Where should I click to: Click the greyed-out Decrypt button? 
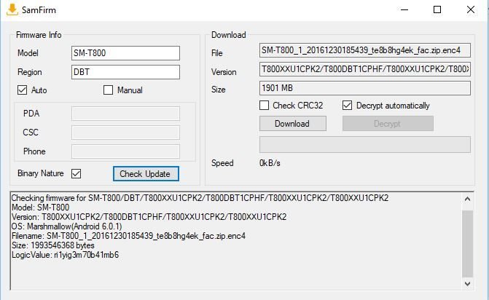[x=388, y=124]
